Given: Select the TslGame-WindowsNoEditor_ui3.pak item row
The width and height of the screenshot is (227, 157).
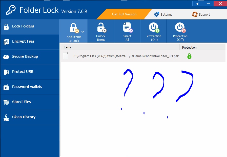Looking at the screenshot, I should click(143, 56).
